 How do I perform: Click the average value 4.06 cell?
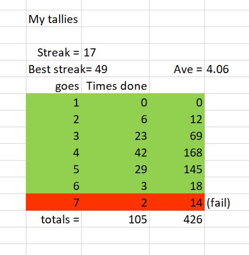coord(227,68)
